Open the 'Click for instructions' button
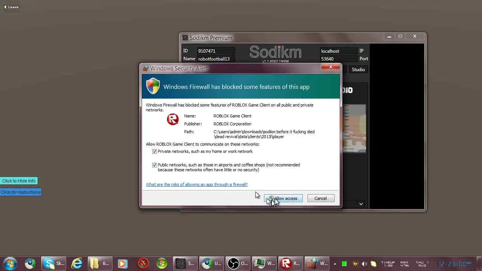This screenshot has width=482, height=271. point(21,192)
